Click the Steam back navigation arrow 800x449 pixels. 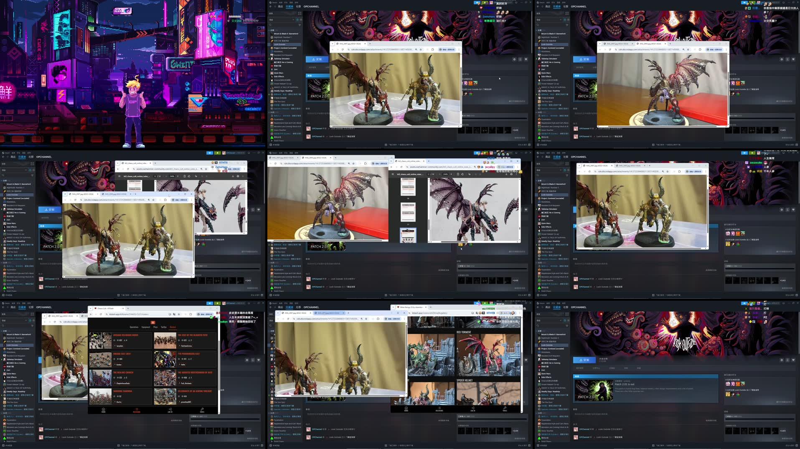538,307
